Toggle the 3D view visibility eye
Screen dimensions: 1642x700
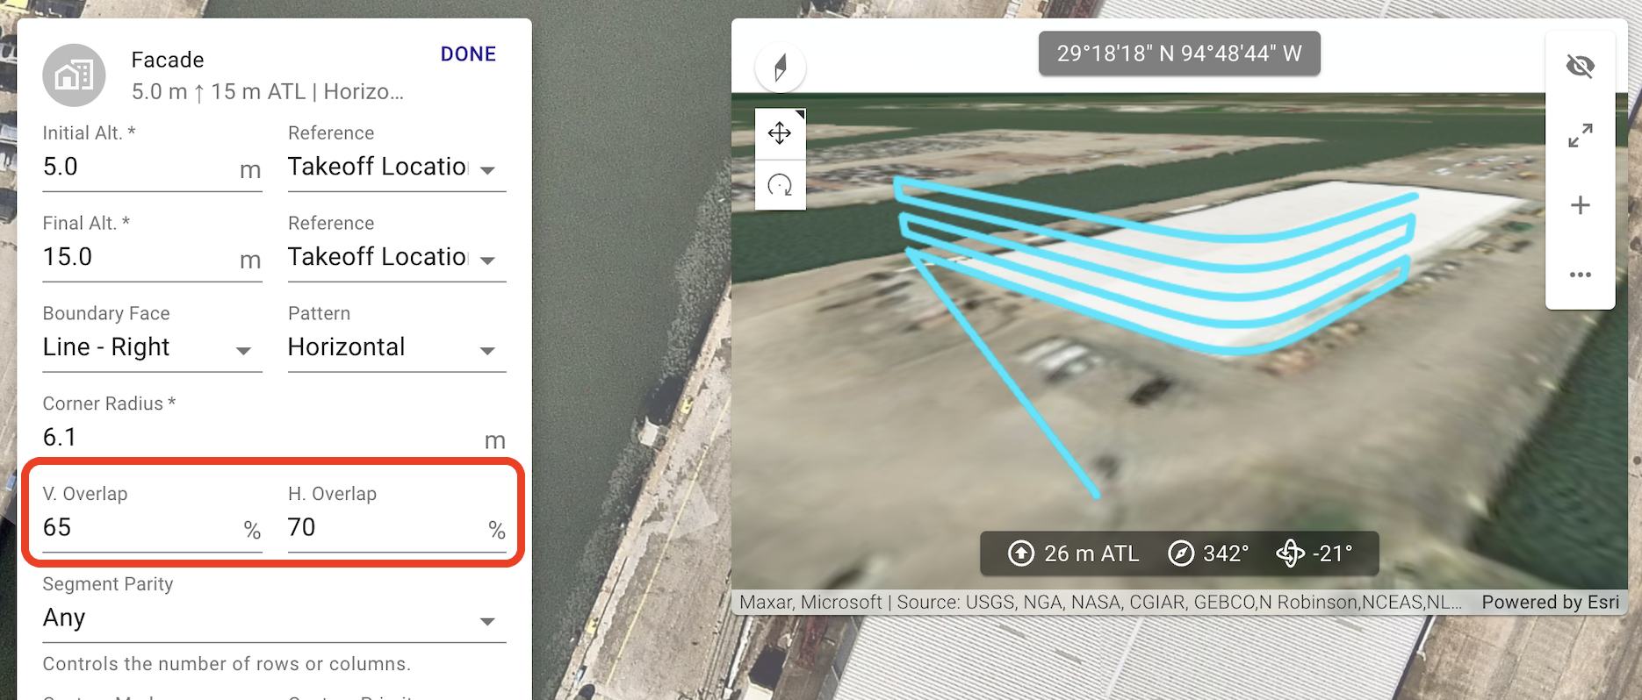coord(1580,66)
